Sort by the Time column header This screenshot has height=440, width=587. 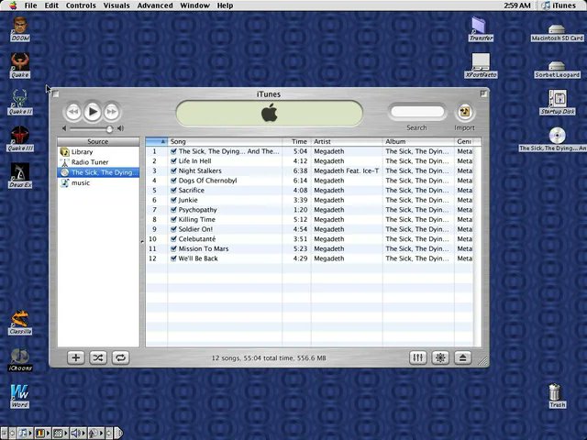[296, 141]
